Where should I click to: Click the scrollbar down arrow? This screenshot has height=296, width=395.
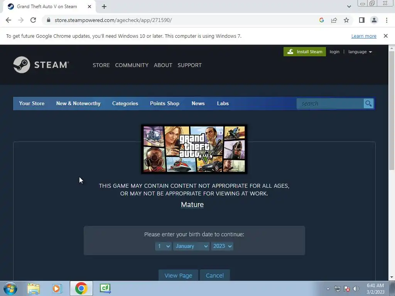point(392,277)
